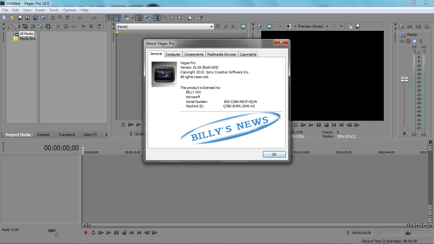This screenshot has width=434, height=244.
Task: Open the Options menu
Action: (70, 10)
